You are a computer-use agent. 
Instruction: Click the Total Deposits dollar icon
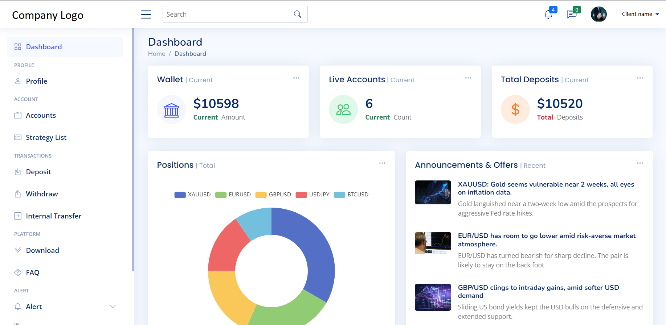click(515, 110)
